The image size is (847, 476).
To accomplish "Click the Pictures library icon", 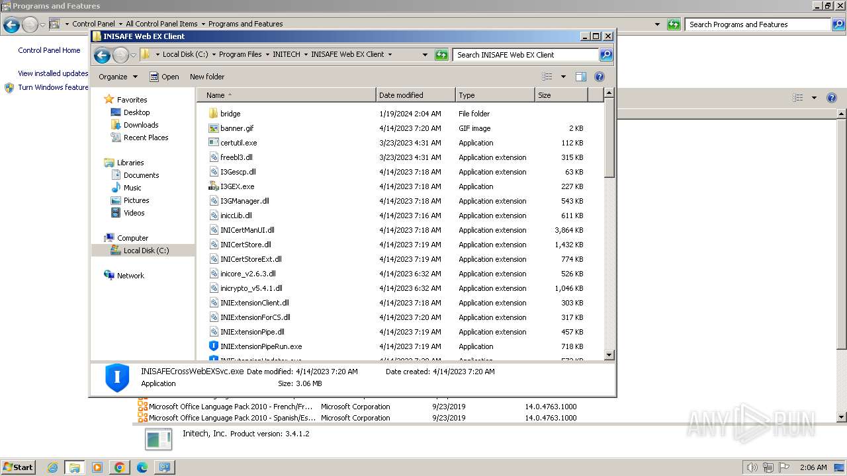I will click(x=116, y=200).
